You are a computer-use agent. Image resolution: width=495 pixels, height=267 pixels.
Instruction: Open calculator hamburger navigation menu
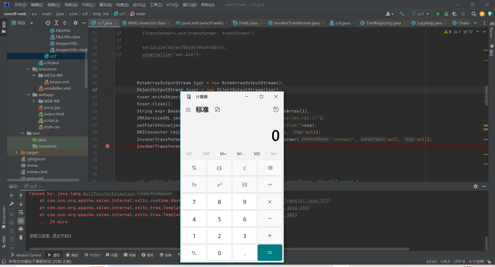pyautogui.click(x=188, y=110)
